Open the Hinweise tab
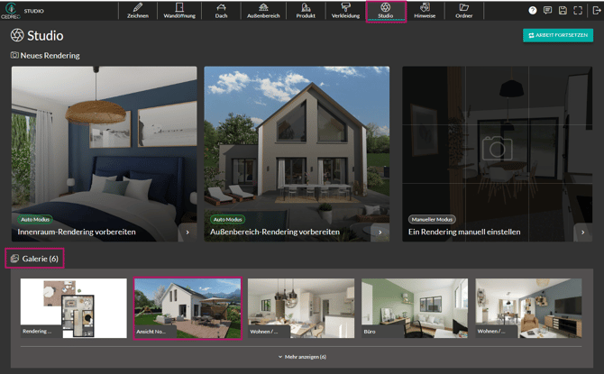604x374 pixels. point(425,11)
